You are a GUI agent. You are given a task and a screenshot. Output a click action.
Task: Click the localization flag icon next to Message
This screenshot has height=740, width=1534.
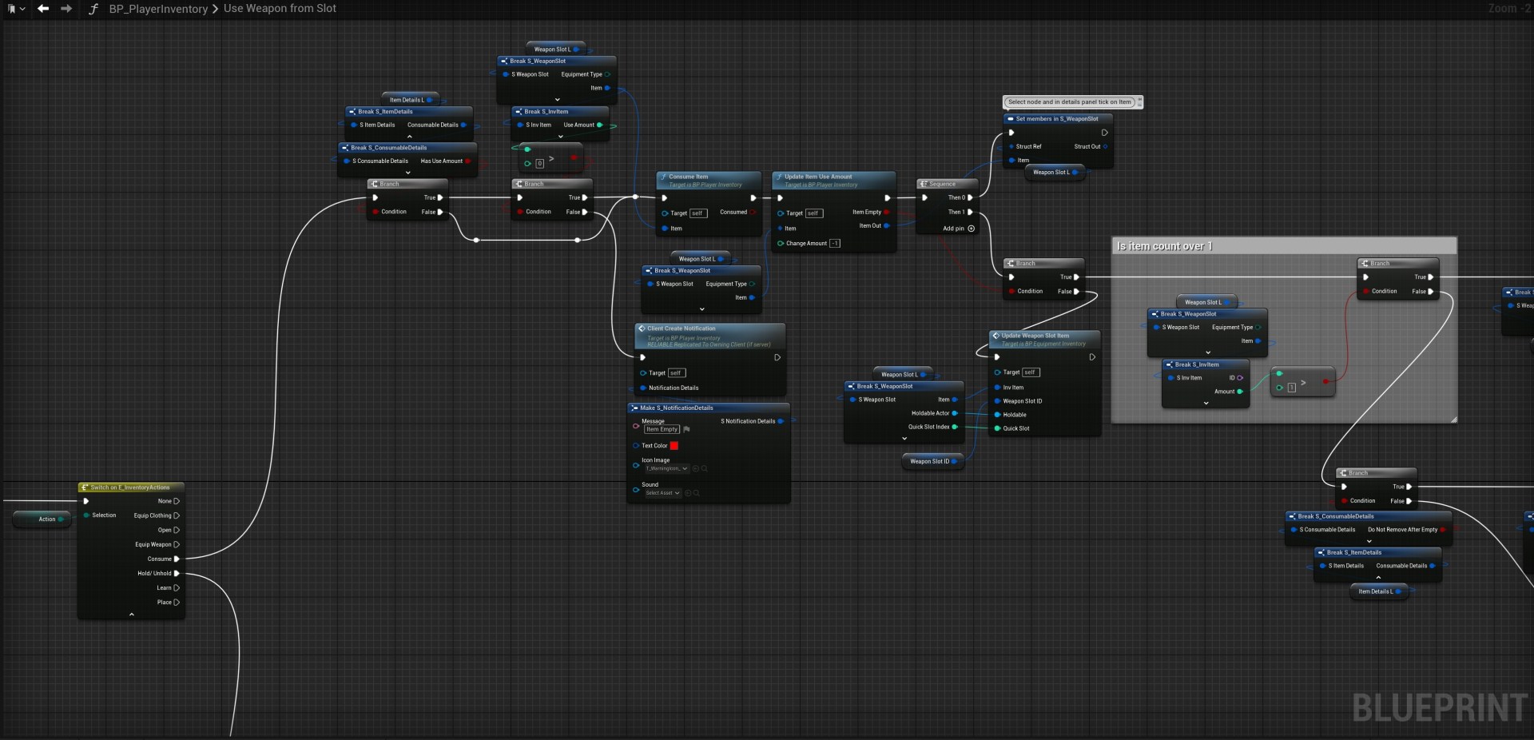point(686,430)
